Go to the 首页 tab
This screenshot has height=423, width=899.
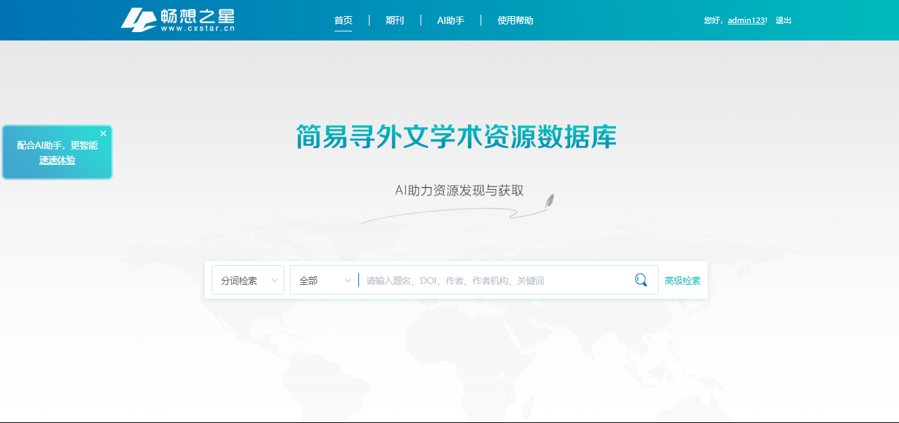pos(343,20)
